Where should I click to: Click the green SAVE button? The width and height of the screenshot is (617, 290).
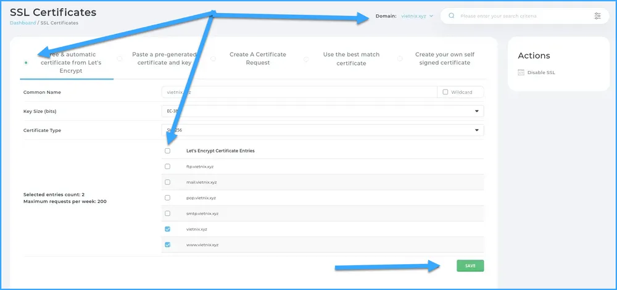click(x=470, y=266)
